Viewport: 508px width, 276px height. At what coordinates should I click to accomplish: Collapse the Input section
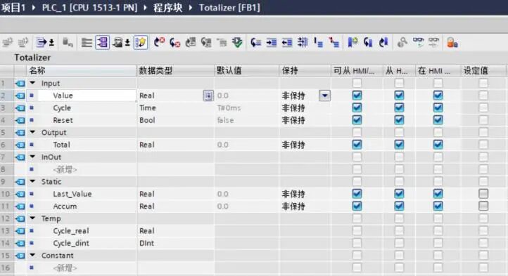pos(32,83)
